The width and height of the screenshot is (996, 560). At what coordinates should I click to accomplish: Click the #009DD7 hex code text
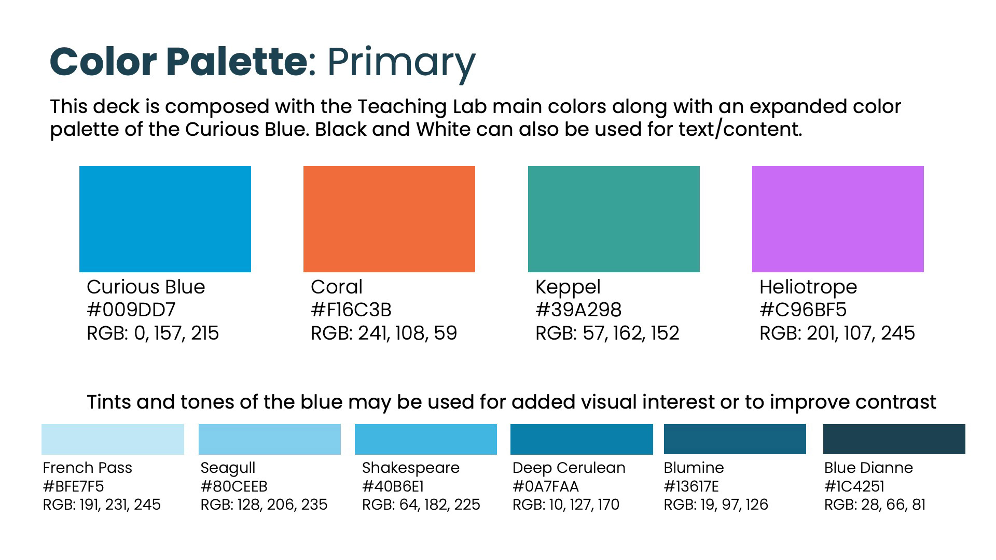coord(131,310)
